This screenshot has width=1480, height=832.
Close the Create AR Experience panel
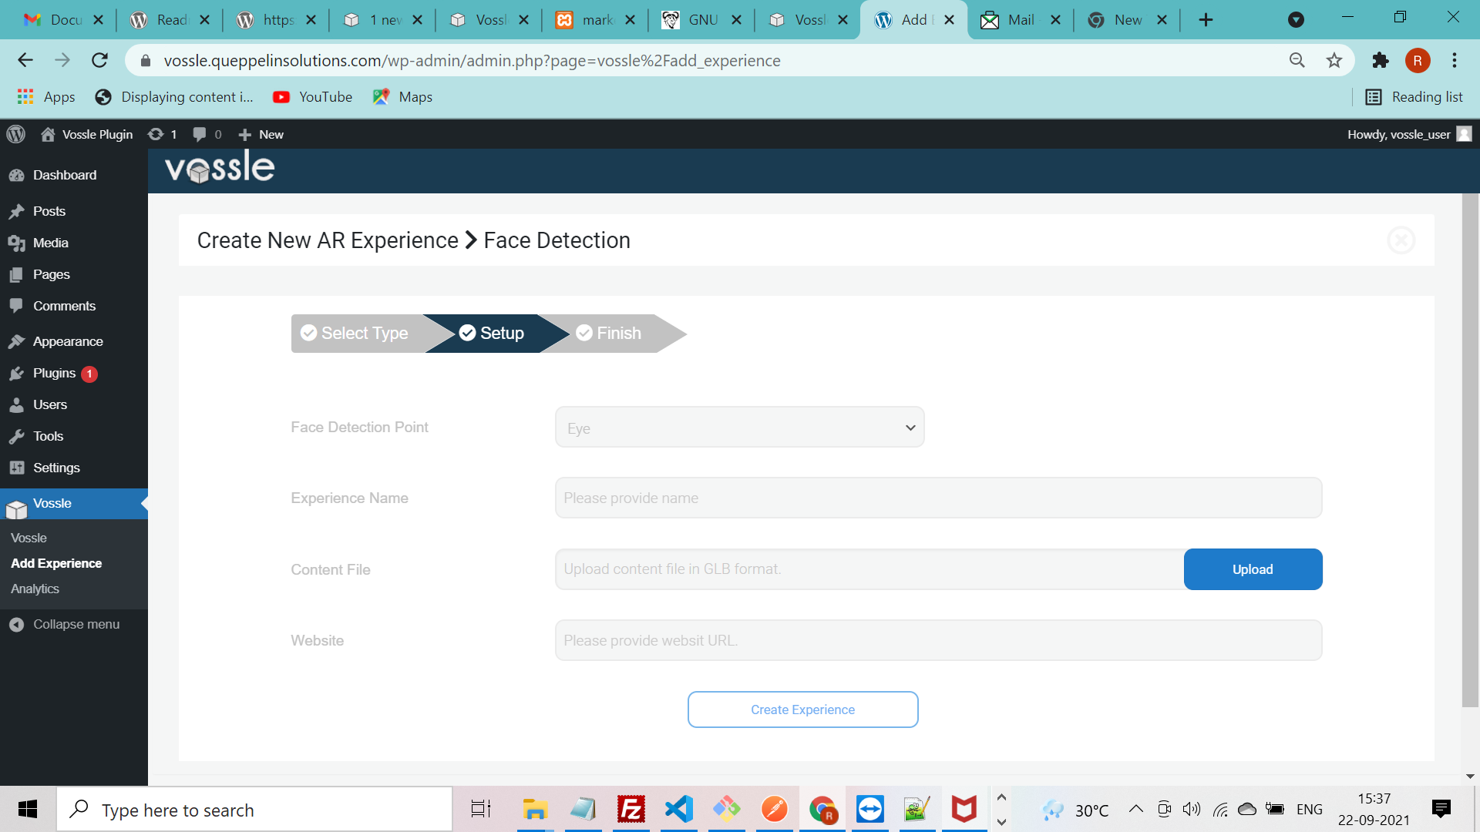(1401, 240)
